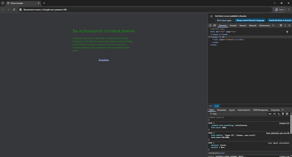
Task: Open new tab with plus icon
Action: (44, 3)
